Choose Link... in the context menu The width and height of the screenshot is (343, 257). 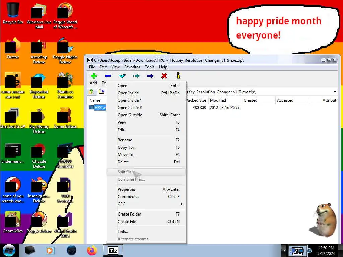(x=146, y=232)
